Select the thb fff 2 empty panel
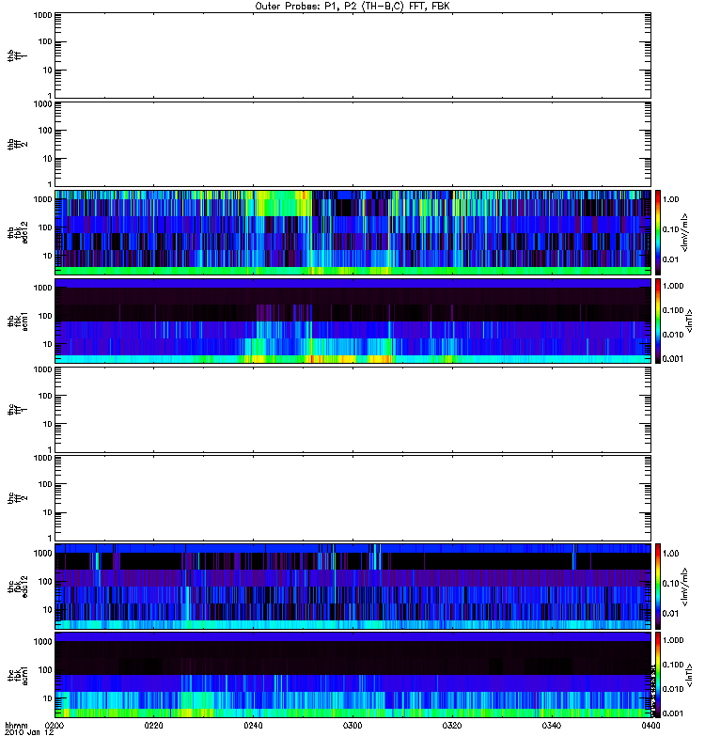This screenshot has width=705, height=752. click(352, 144)
